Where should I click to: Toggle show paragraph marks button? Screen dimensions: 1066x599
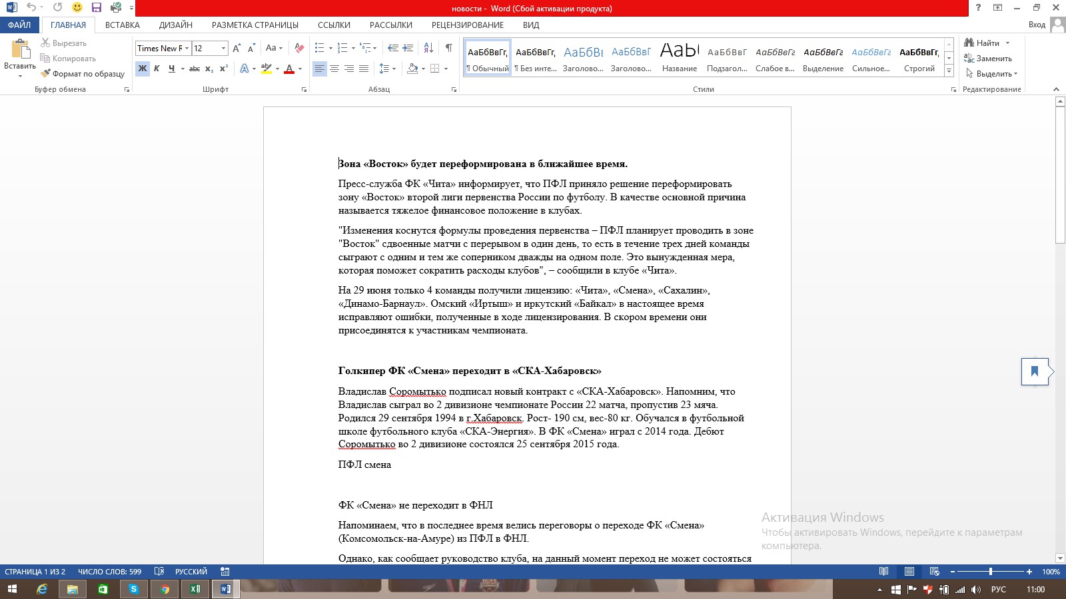449,48
